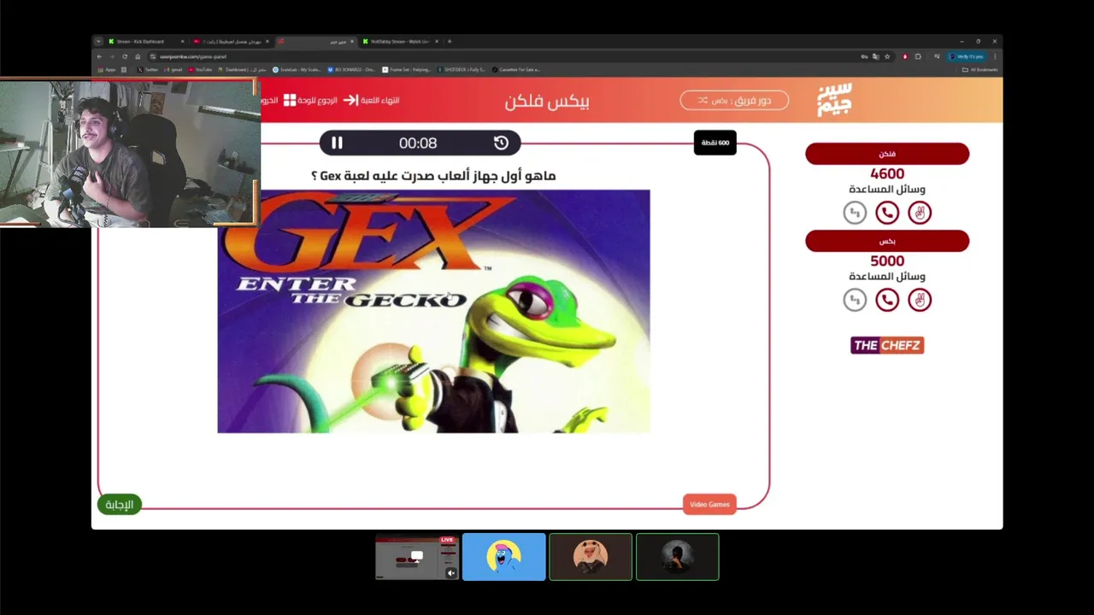1094x615 pixels.
Task: Pause the question countdown timer
Action: pyautogui.click(x=337, y=143)
